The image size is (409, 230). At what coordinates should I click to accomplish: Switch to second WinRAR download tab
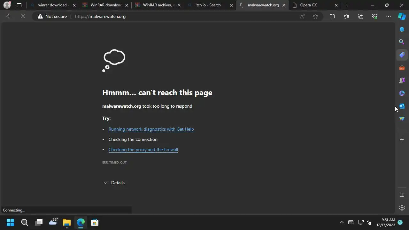[x=105, y=5]
